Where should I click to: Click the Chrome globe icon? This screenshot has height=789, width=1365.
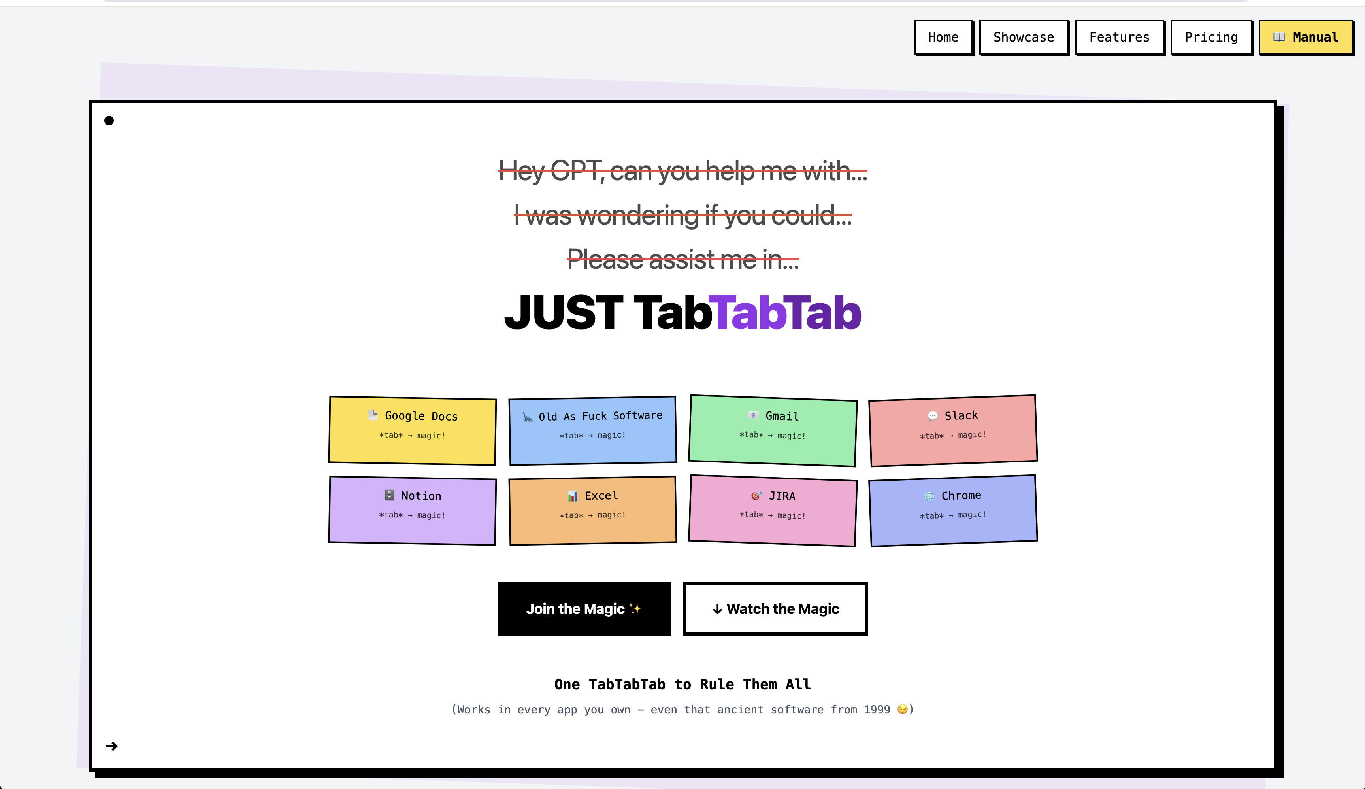(x=929, y=496)
